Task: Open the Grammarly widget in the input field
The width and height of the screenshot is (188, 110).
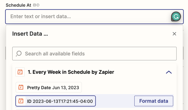Action: 176,16
